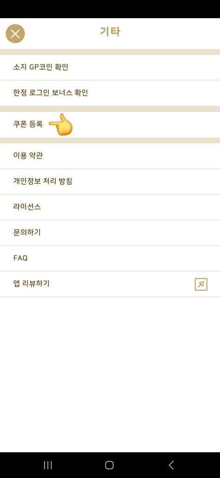Viewport: 220px width, 478px height.
Task: Open 개인정보 처리 방침
Action: [x=110, y=182]
